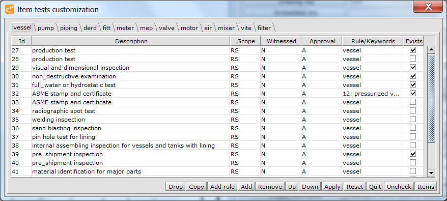This screenshot has height=201, width=447.
Task: Move row up with Up button
Action: coord(292,187)
